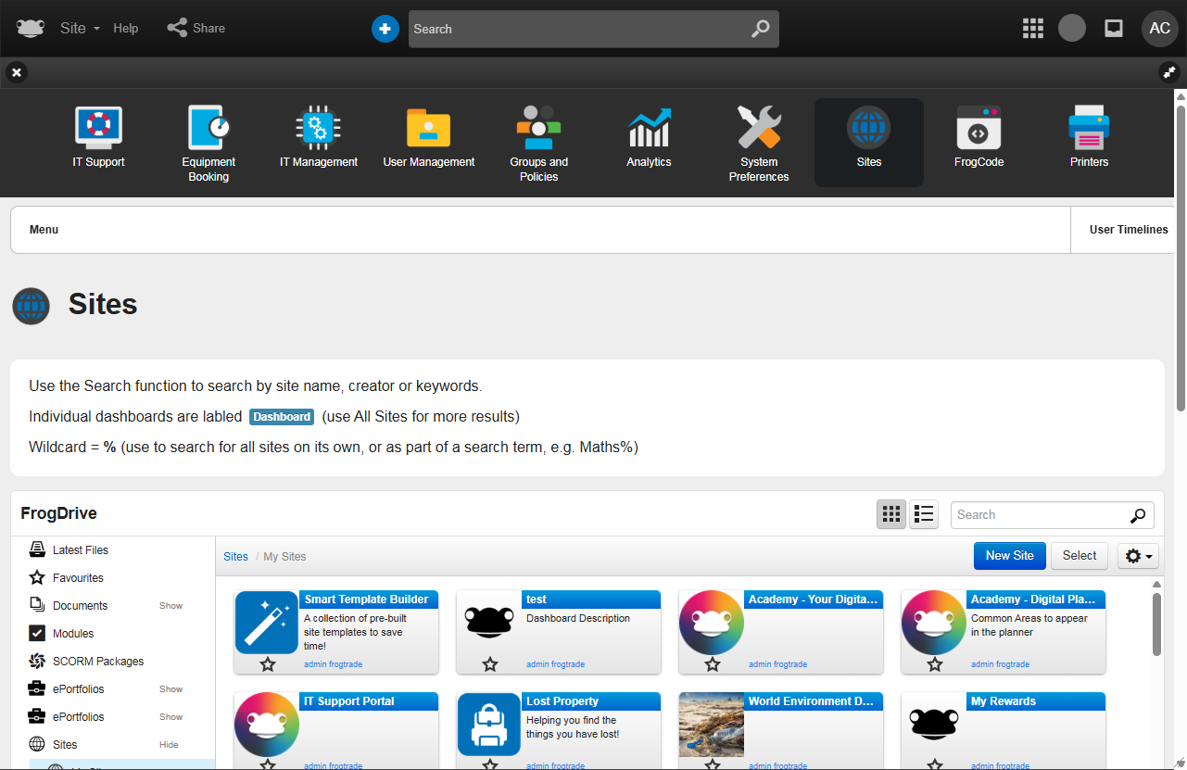Open the IT Support app icon

(98, 129)
